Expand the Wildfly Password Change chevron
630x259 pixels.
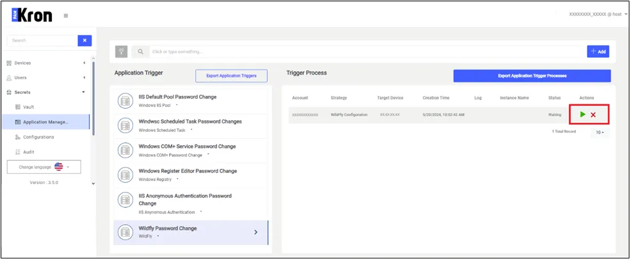(256, 232)
